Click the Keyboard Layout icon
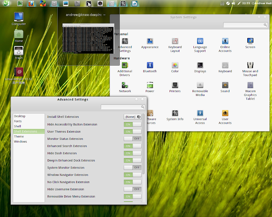The image size is (272, 217). 175,42
